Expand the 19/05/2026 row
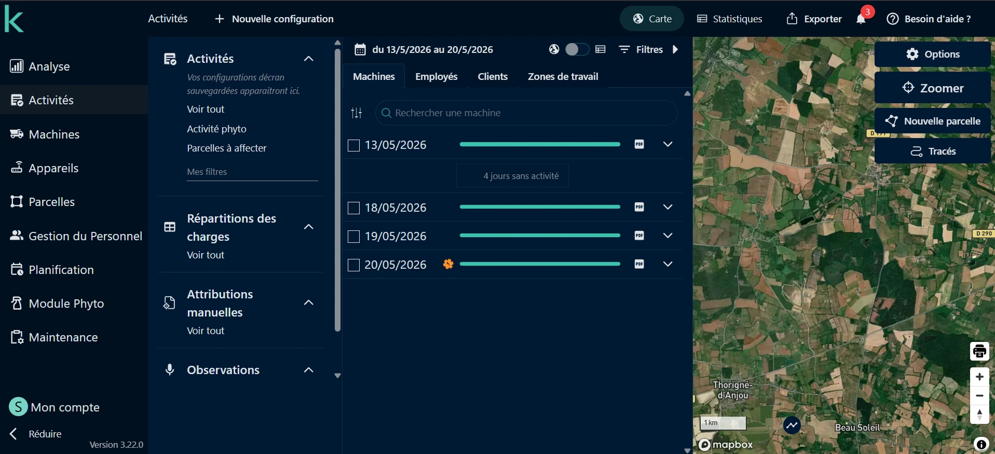995x454 pixels. (668, 236)
